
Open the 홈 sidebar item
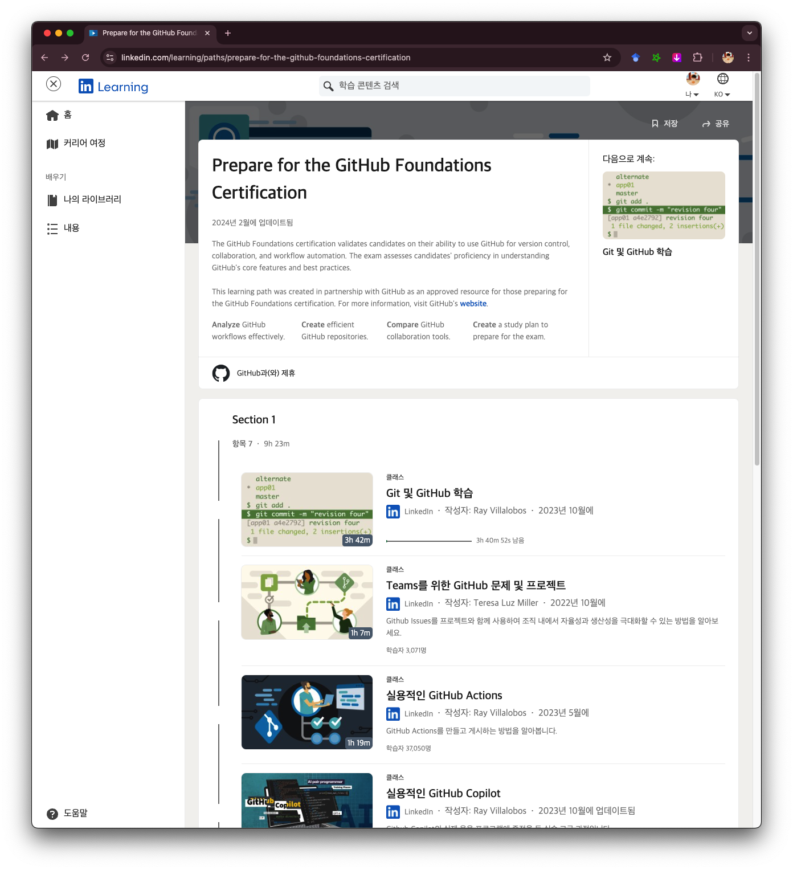point(59,115)
